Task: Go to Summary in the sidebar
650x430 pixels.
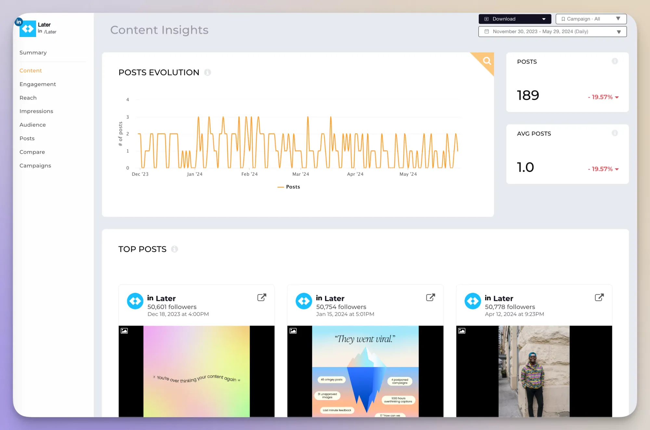Action: click(x=33, y=53)
